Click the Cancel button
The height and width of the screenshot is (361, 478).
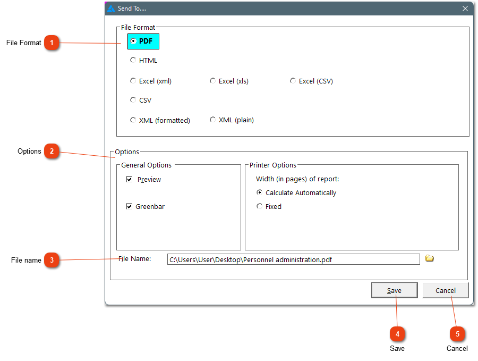[446, 290]
